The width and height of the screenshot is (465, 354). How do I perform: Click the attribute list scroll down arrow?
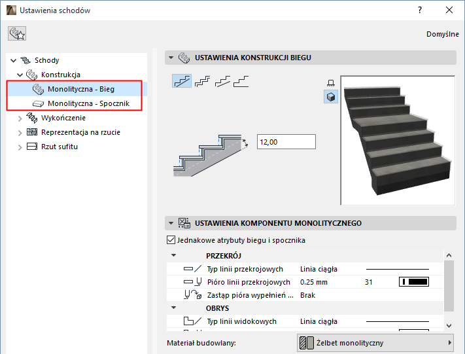coord(449,325)
